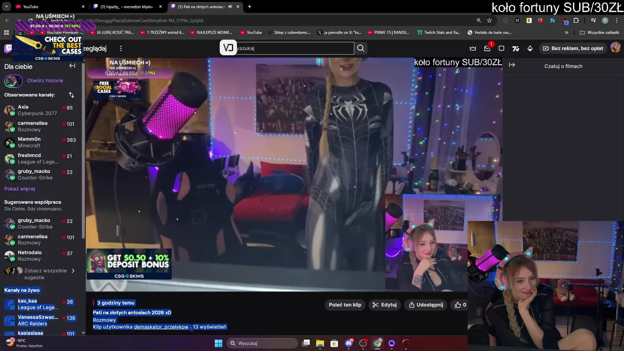Open Chrome three-dot menu
Image resolution: width=624 pixels, height=351 pixels.
pos(616,20)
